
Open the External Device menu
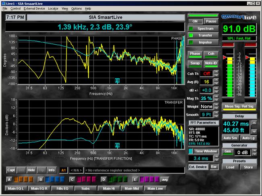pos(34,8)
